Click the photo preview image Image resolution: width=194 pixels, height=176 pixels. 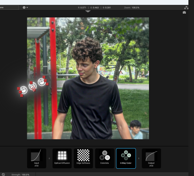tap(88, 78)
